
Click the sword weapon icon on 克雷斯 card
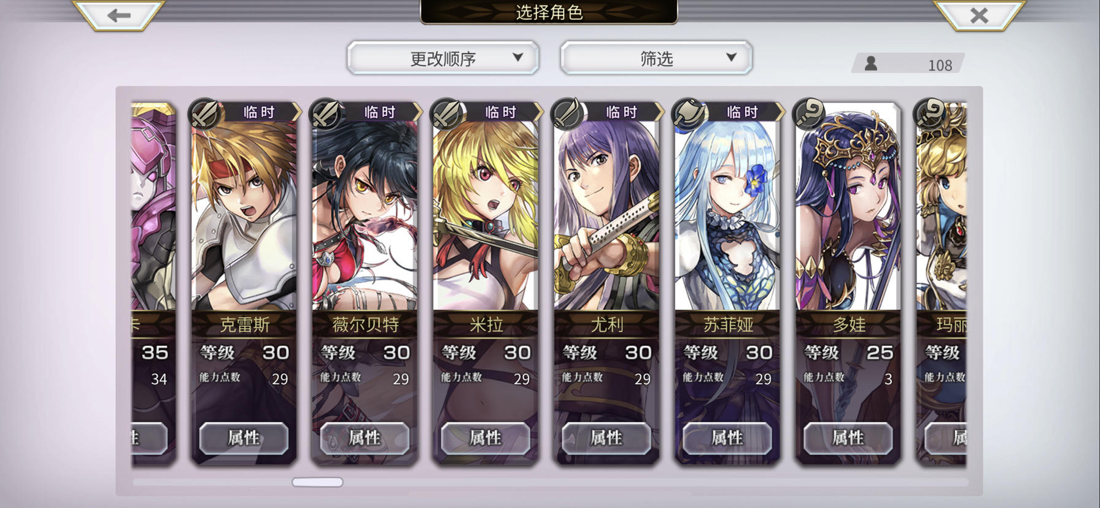click(204, 113)
